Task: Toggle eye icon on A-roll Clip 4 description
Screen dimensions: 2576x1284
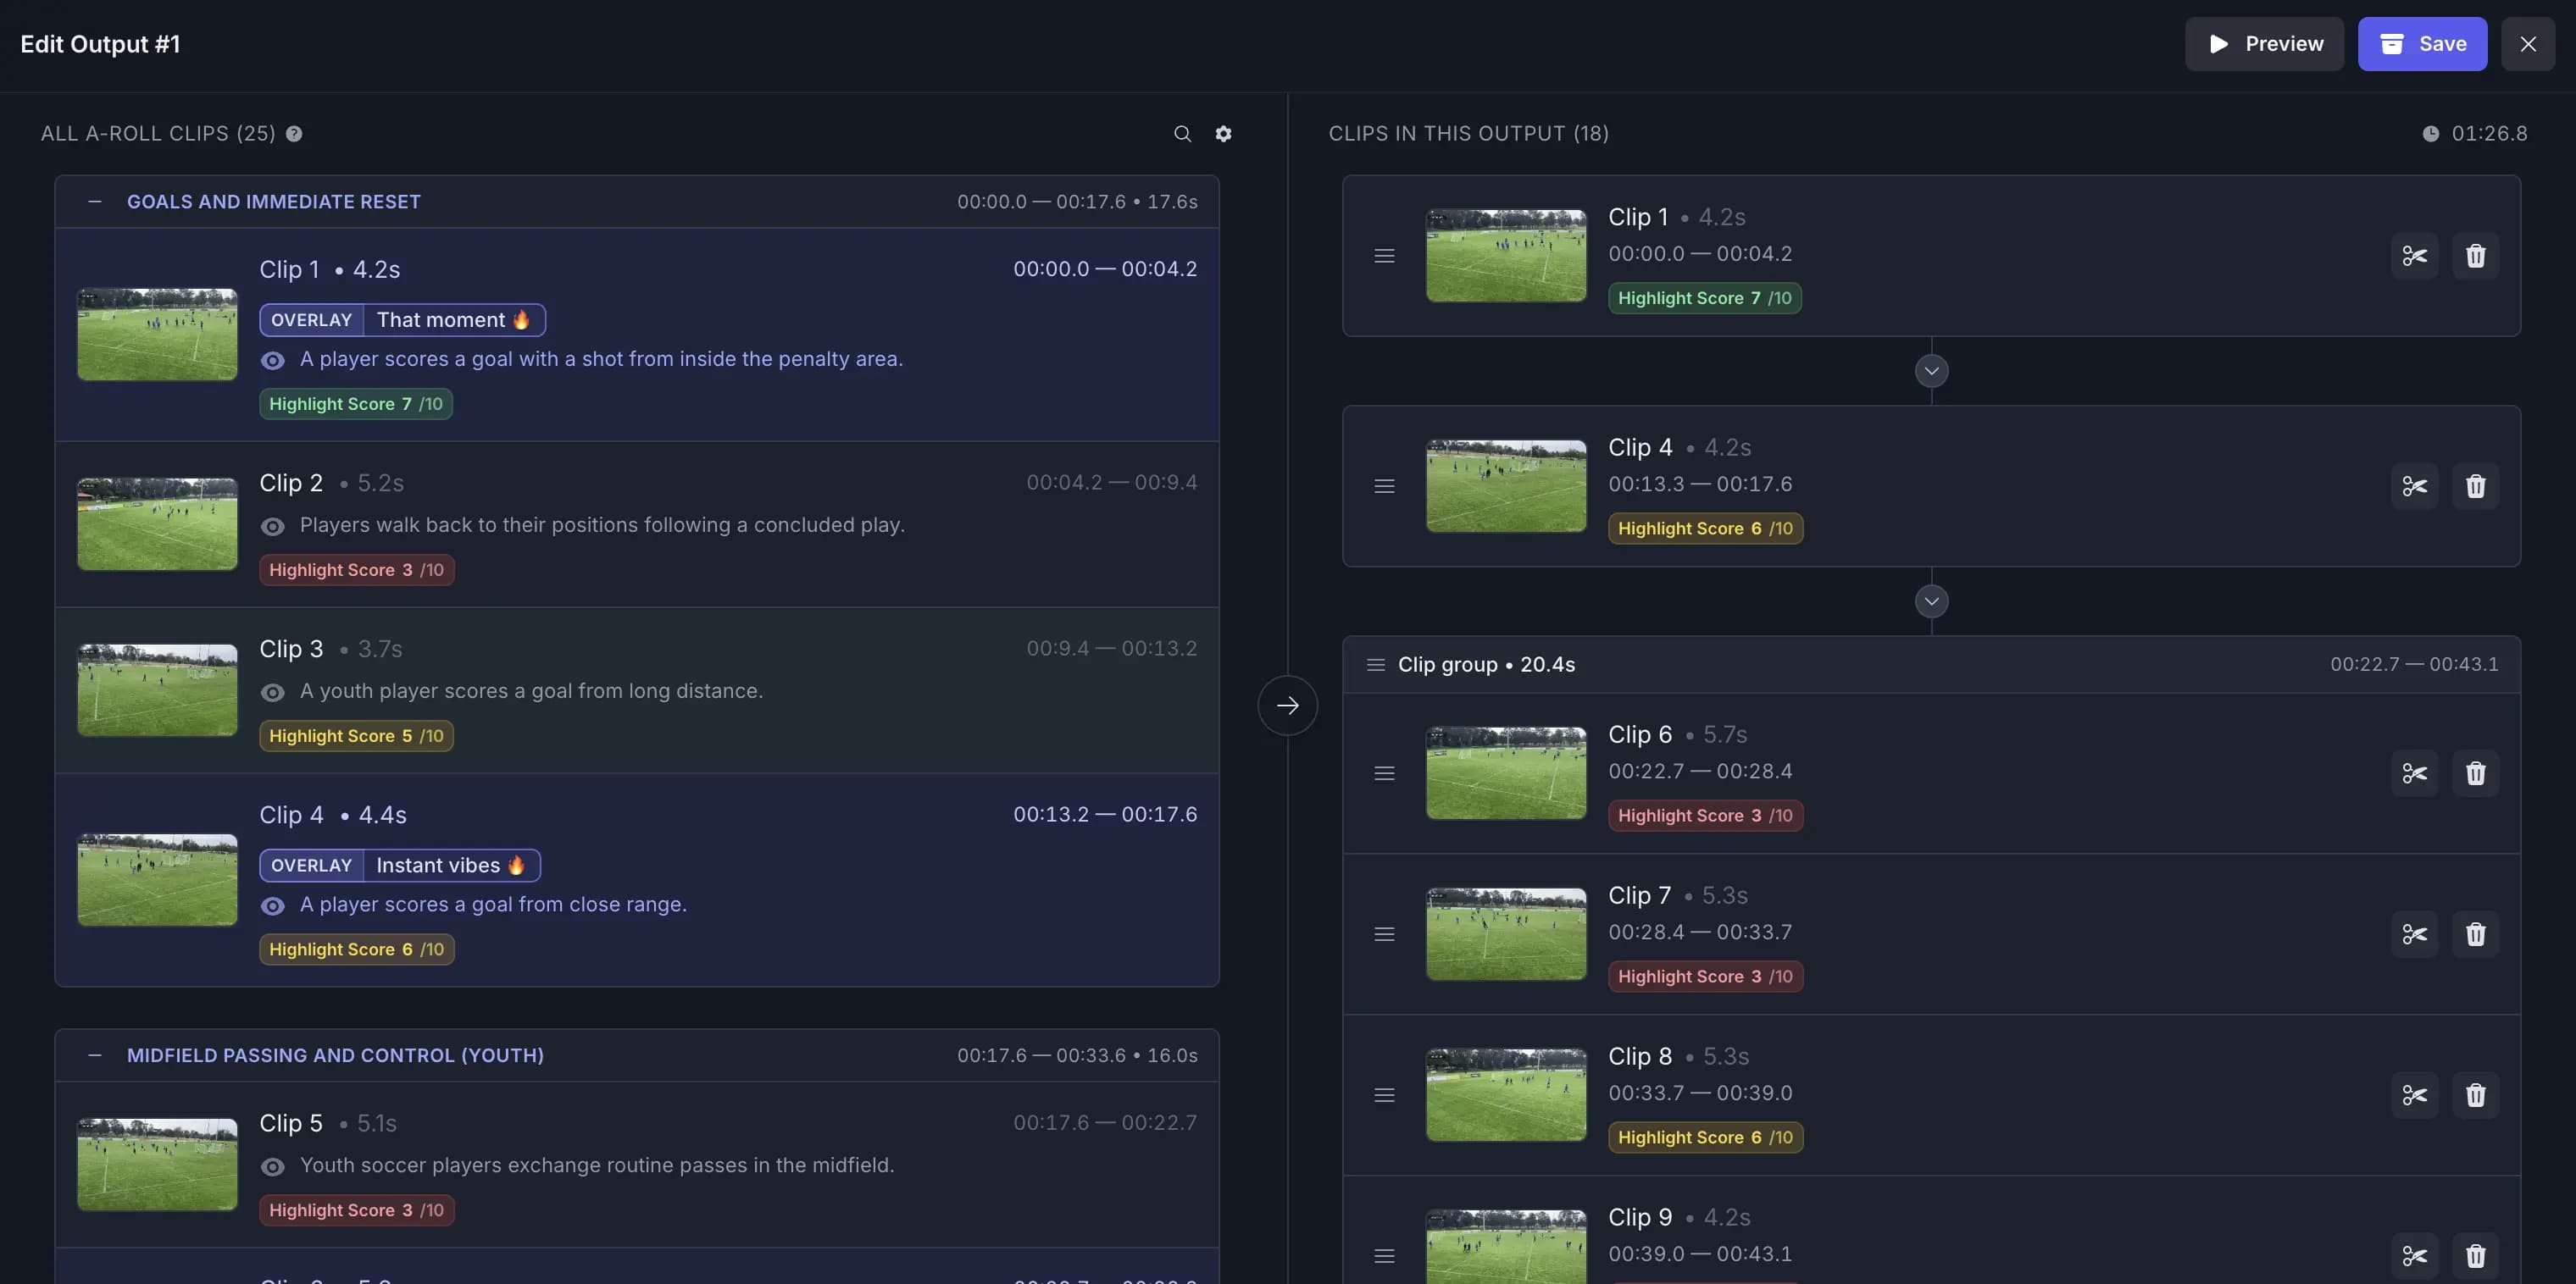Action: coord(272,906)
